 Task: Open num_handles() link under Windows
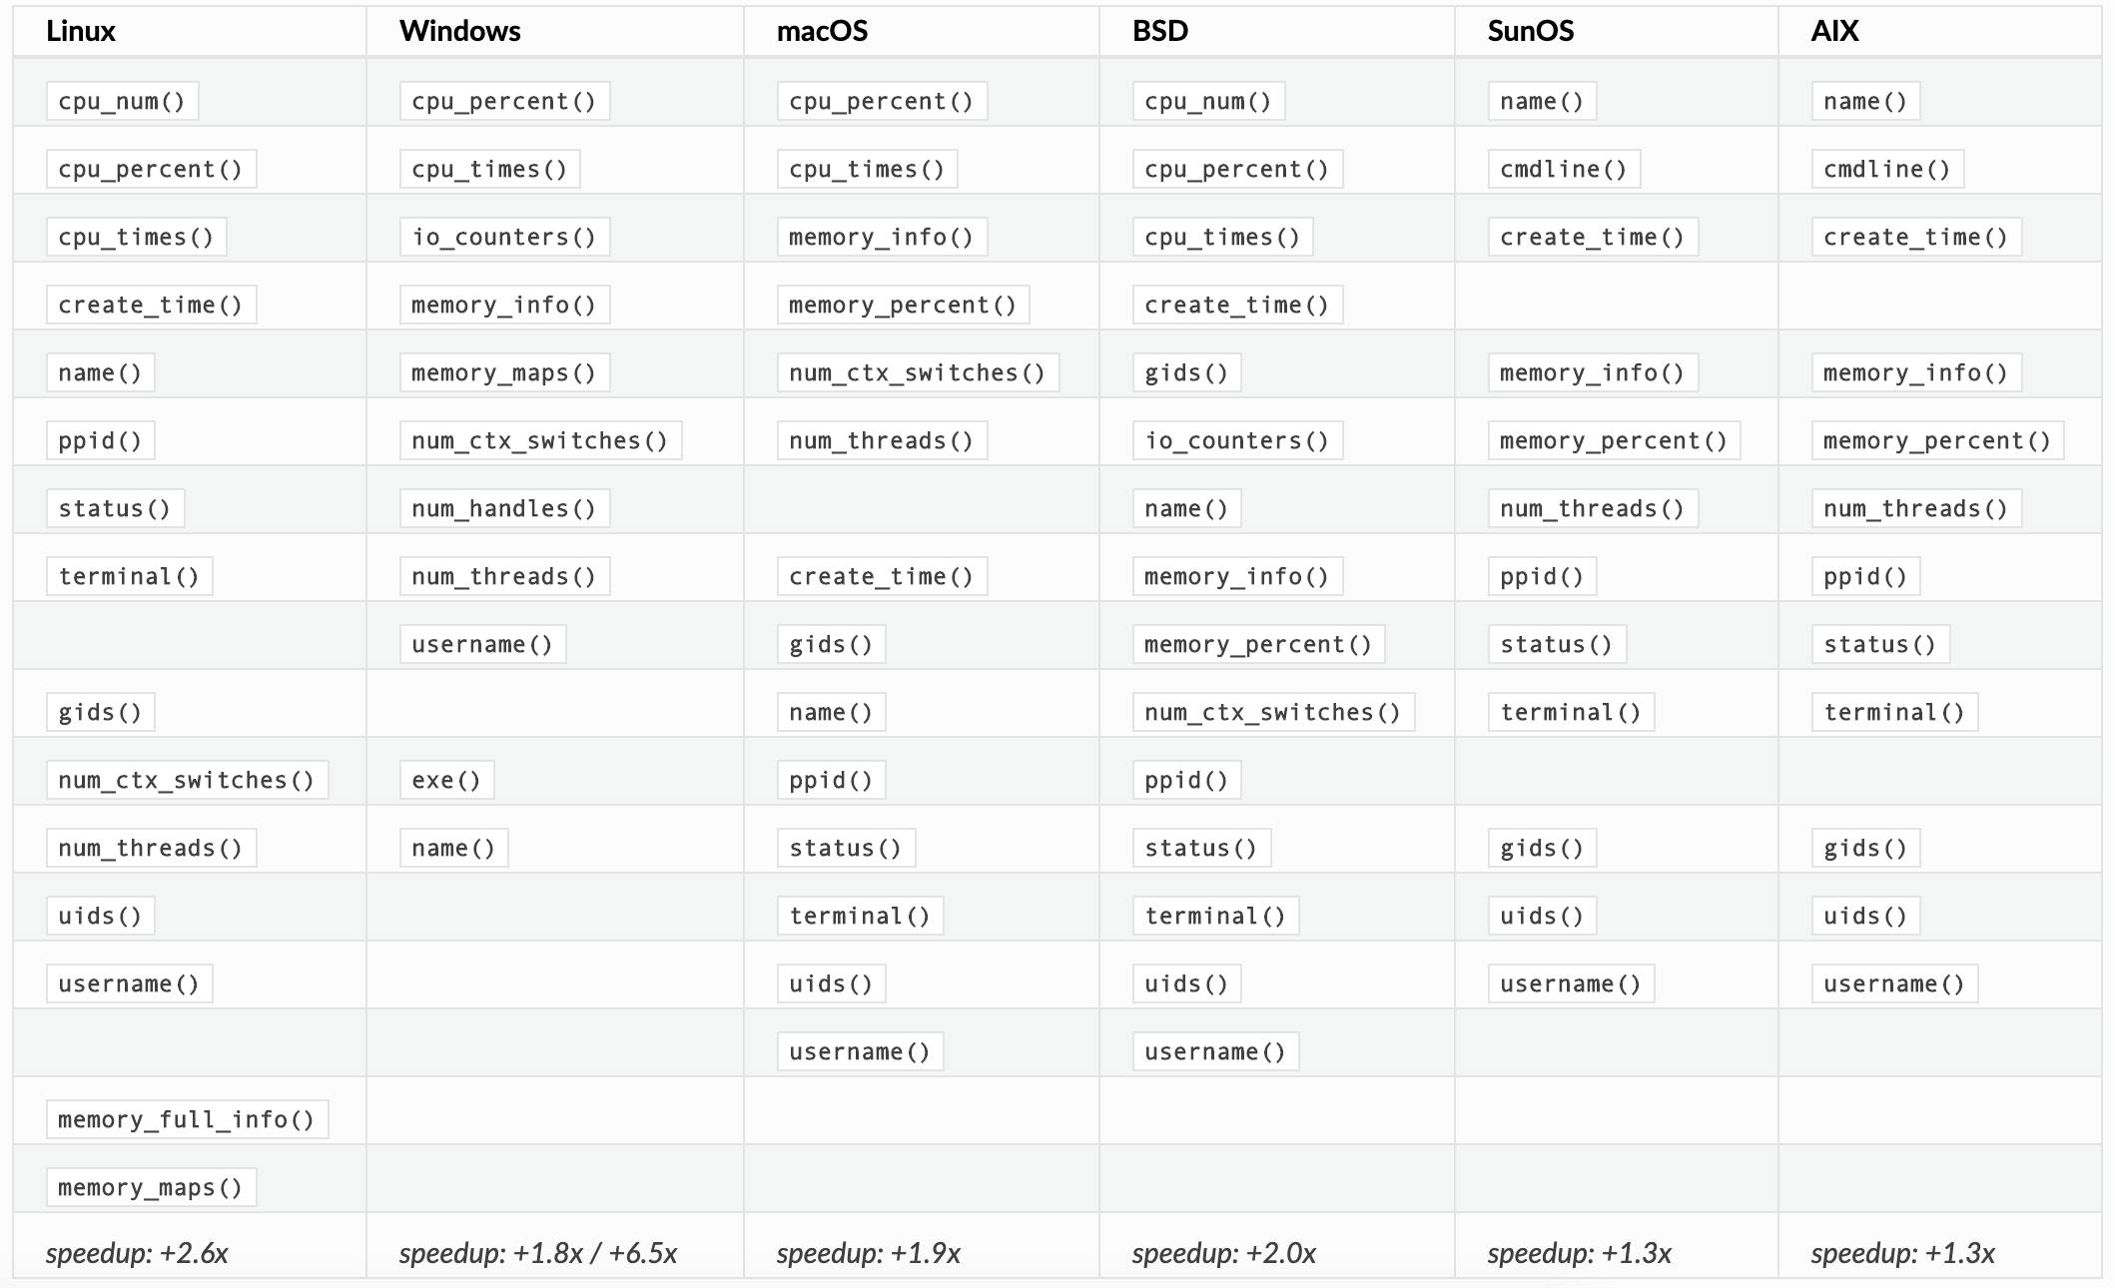[x=504, y=508]
